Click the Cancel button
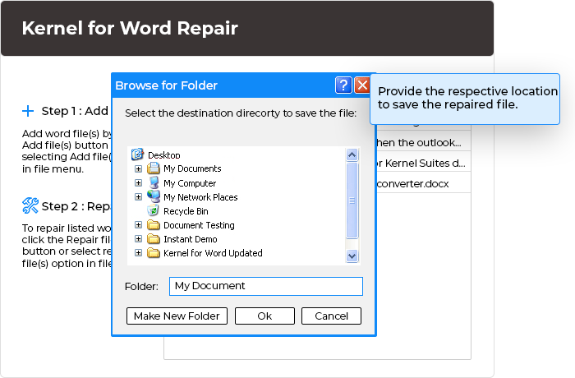Screen dimensions: 575x378 point(331,316)
